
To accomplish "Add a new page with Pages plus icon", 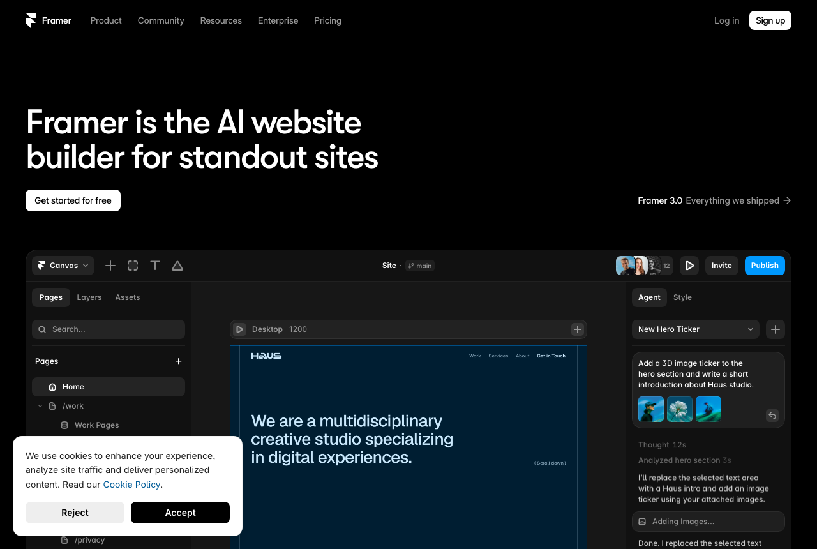I will click(179, 361).
